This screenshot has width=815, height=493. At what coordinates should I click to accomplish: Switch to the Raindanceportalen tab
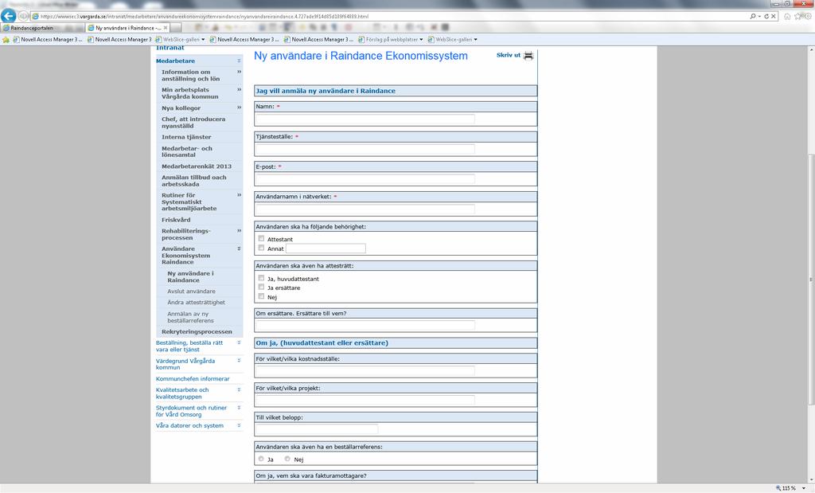(x=43, y=28)
